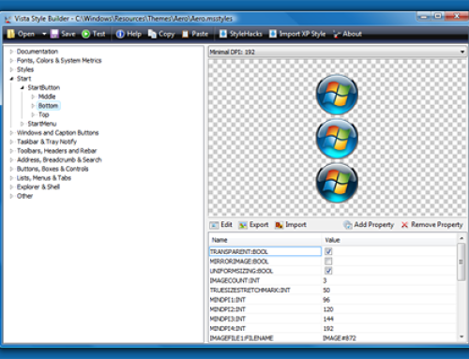Click the Export button label
469x359 pixels.
[x=259, y=225]
